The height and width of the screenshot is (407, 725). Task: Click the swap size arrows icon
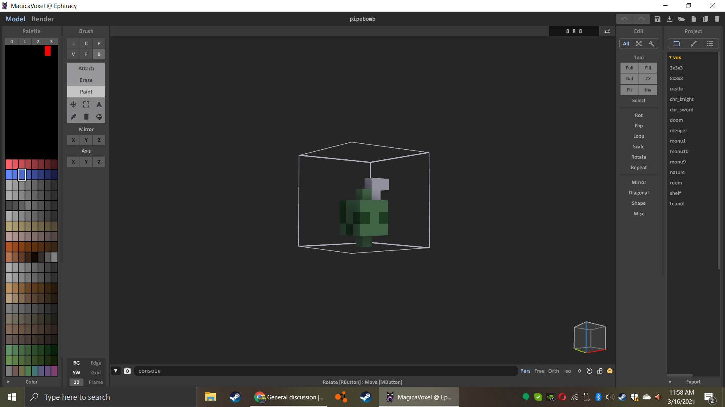pos(607,31)
